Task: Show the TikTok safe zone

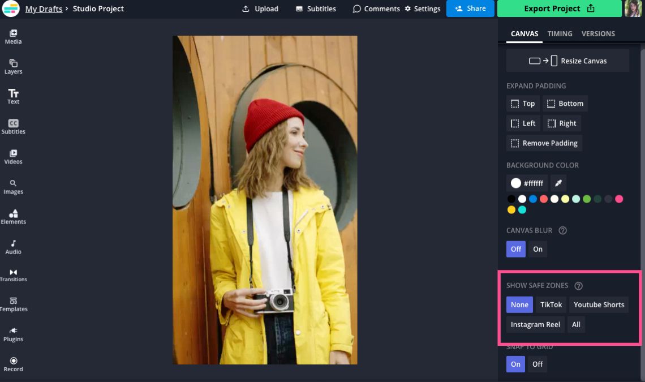Action: tap(551, 304)
